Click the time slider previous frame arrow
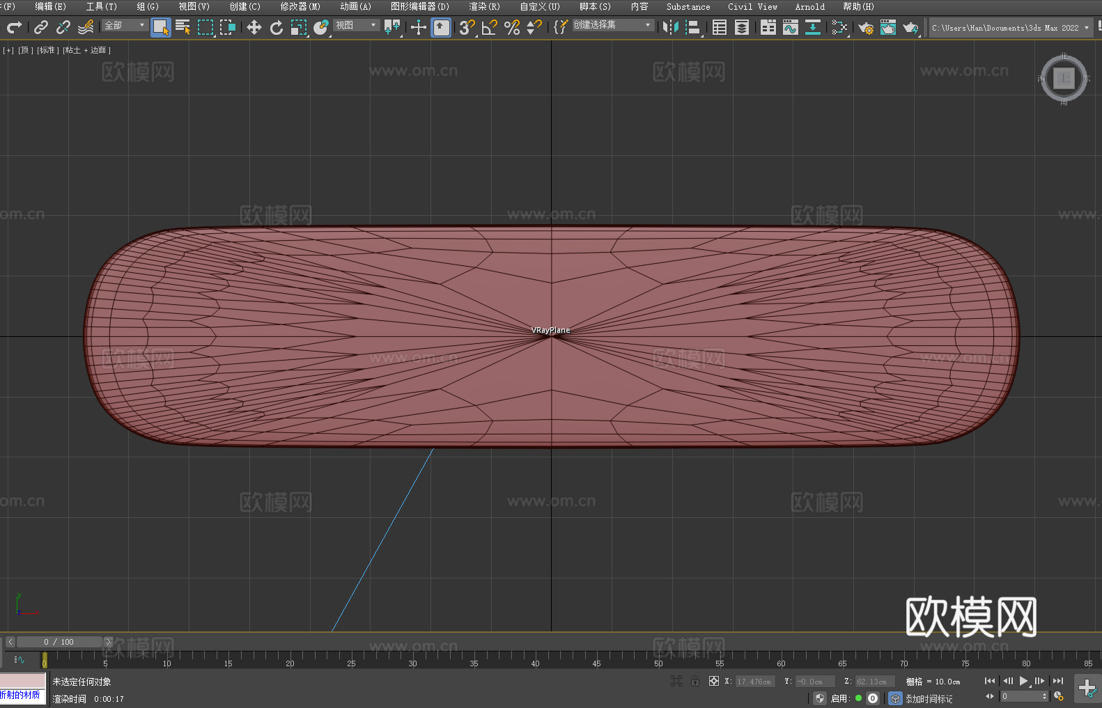1102x708 pixels. (x=10, y=642)
